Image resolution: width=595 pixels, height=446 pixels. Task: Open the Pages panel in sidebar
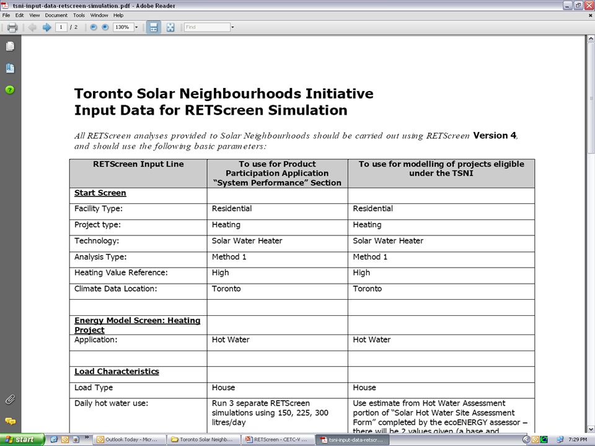point(10,46)
